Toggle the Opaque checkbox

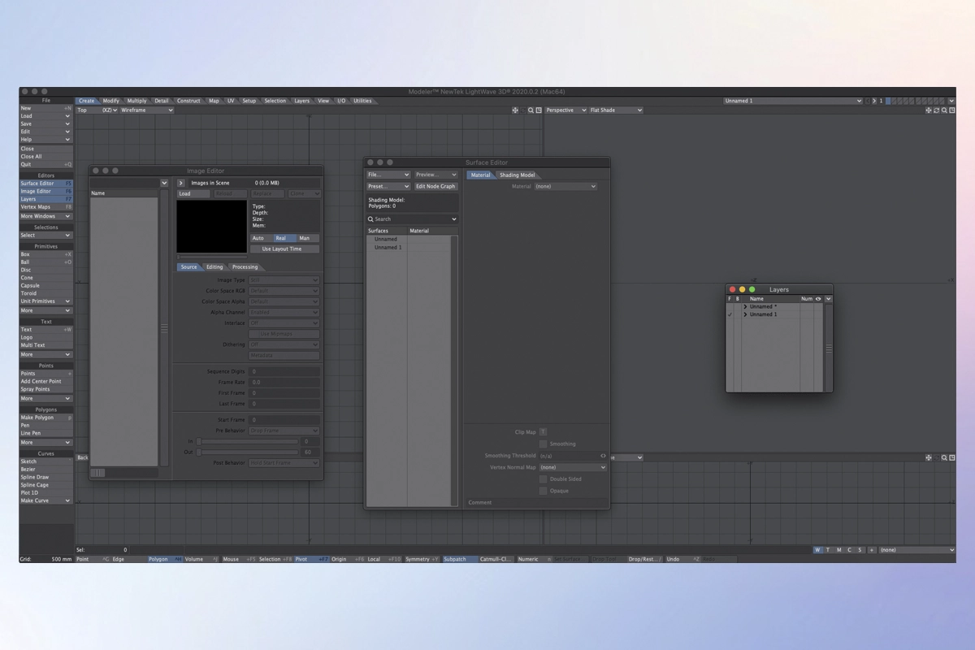click(x=544, y=491)
